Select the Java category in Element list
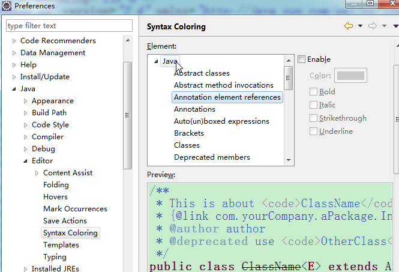Screen dimensions: 399x272 tap(170, 61)
